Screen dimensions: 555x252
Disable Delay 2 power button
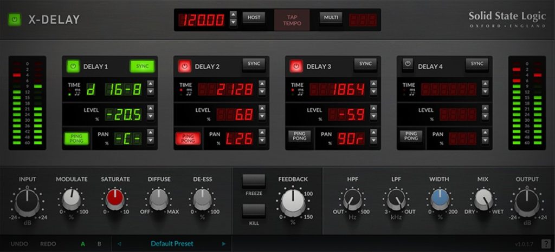[184, 67]
